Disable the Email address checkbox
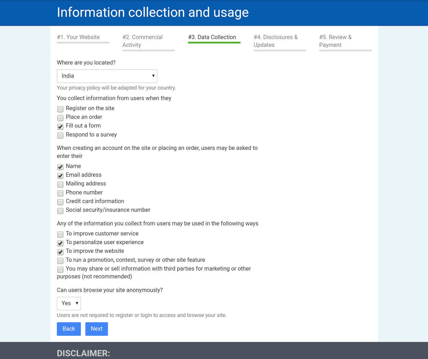 point(60,176)
